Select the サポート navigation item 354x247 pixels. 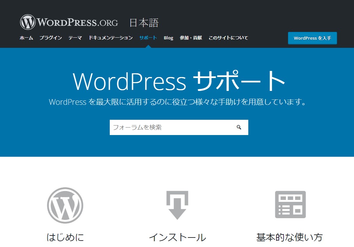coord(148,38)
